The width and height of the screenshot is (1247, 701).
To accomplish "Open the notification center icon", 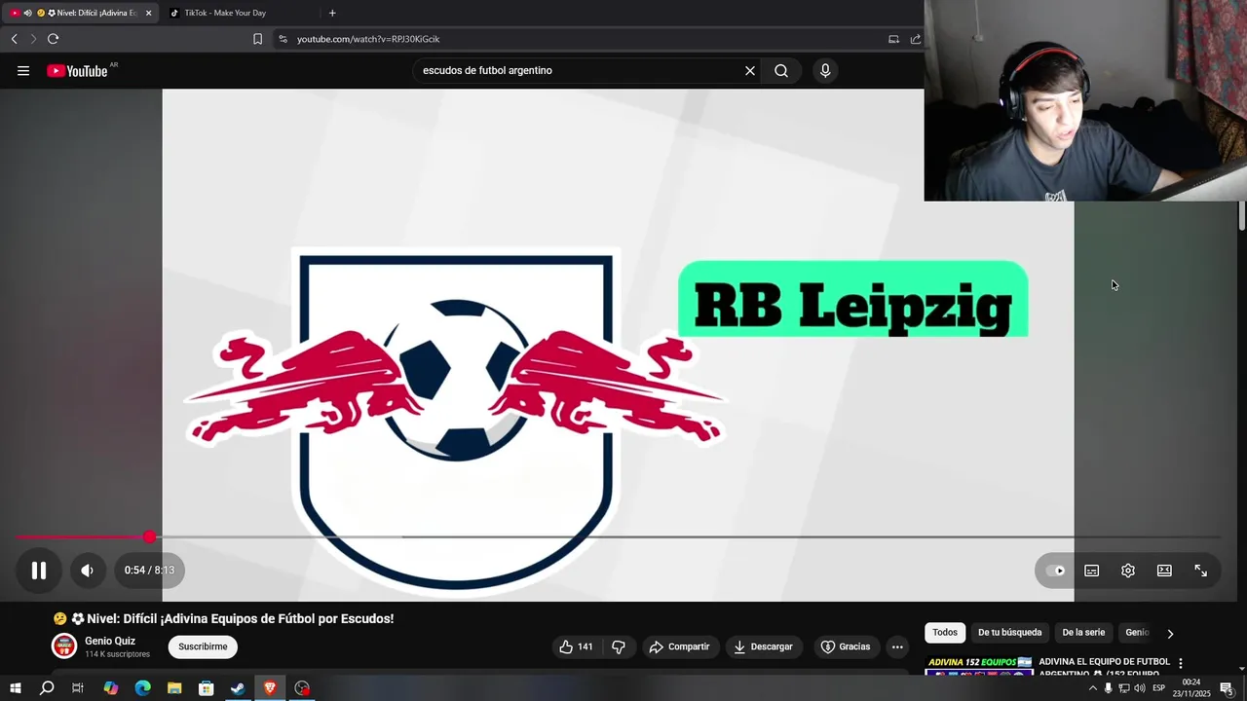I will 1228,688.
